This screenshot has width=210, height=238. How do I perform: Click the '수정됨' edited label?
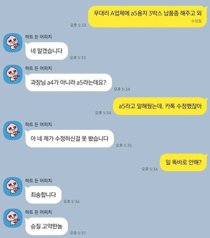[x=197, y=21]
